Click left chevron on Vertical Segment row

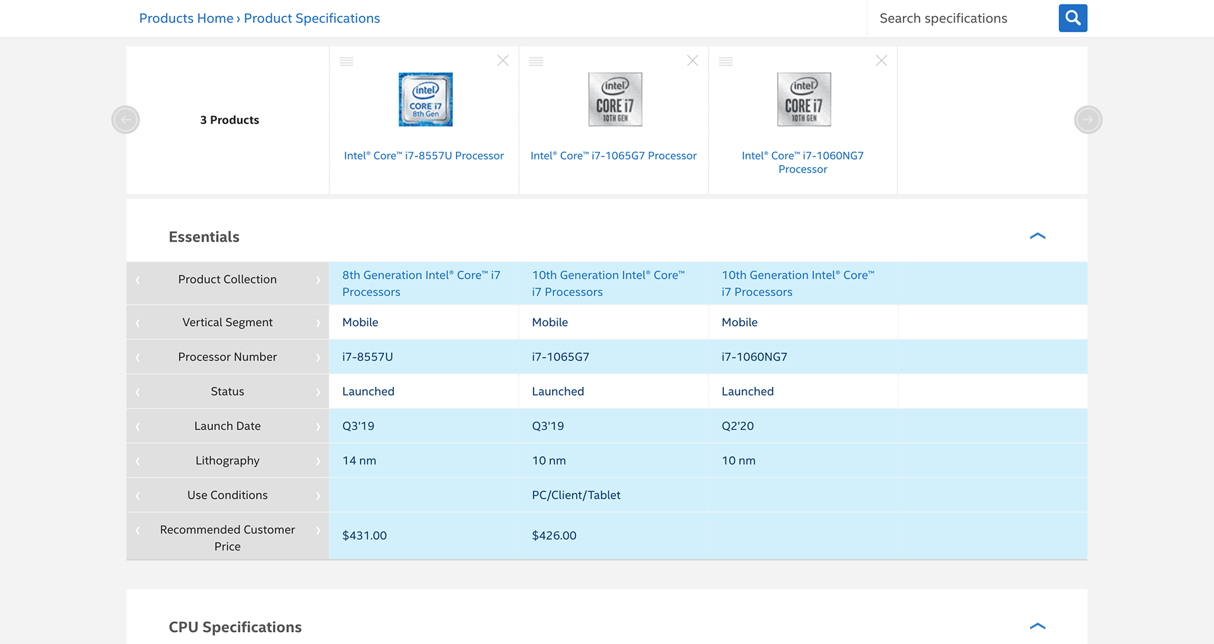pos(137,323)
